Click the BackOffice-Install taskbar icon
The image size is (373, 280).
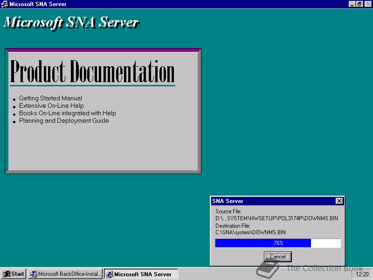(34, 274)
